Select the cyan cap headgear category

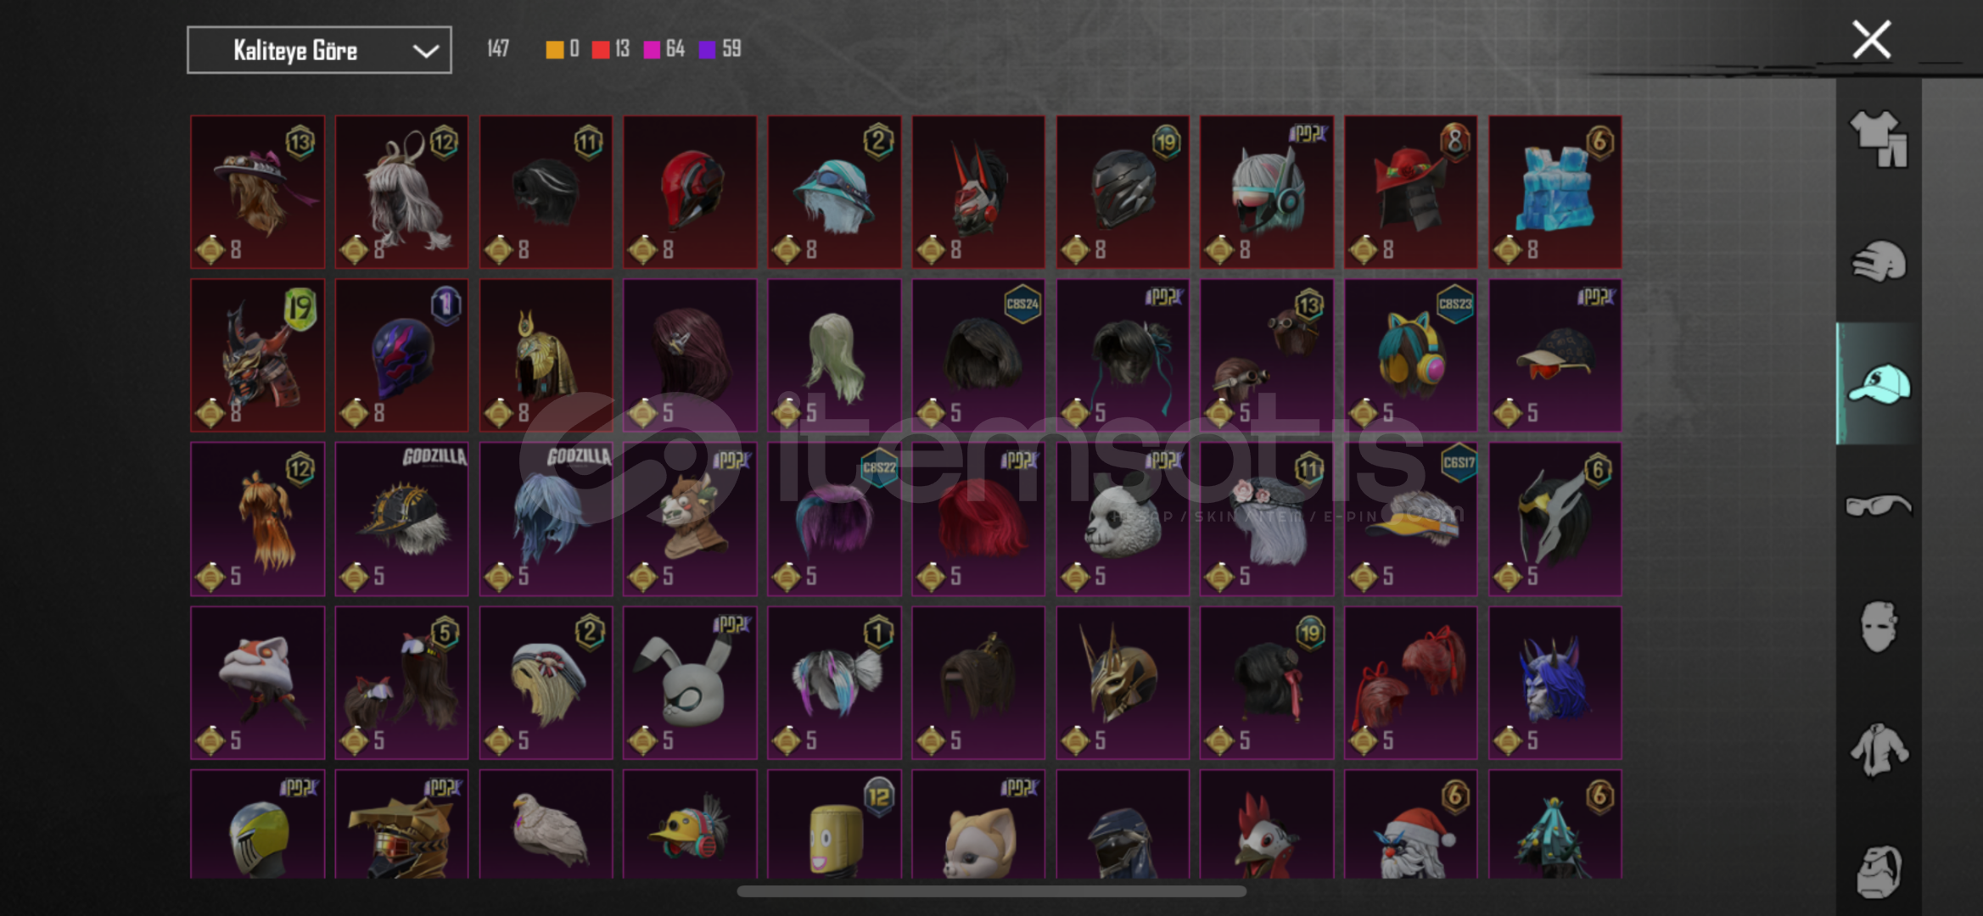coord(1879,384)
